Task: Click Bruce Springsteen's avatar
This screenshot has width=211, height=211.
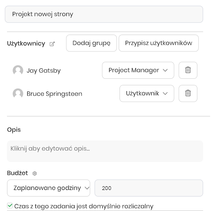Action: point(18,94)
